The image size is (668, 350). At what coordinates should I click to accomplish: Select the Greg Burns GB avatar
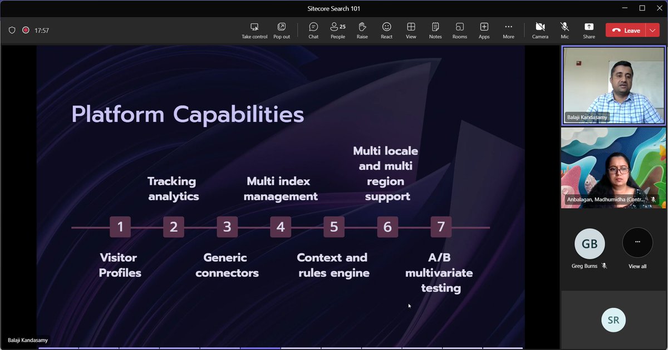590,244
